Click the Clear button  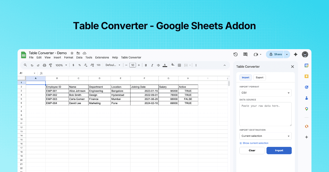coord(252,150)
